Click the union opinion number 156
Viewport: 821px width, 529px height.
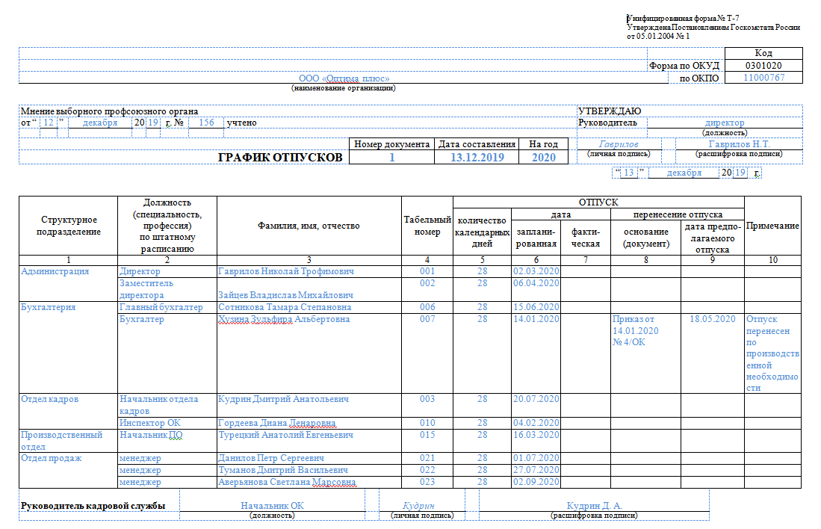click(x=206, y=123)
